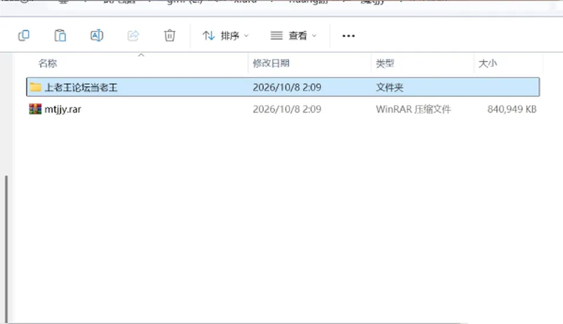The width and height of the screenshot is (563, 324).
Task: Click the Share icon in toolbar
Action: [x=133, y=36]
